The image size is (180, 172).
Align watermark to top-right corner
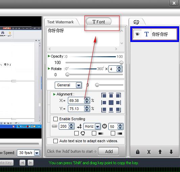[x=118, y=95]
